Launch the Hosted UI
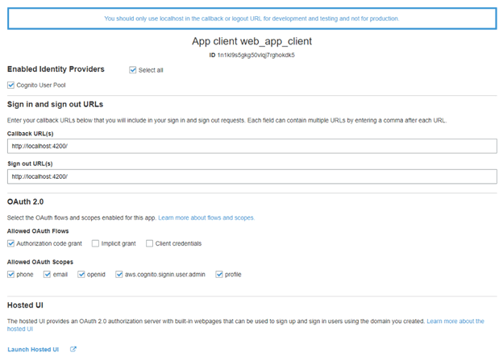 point(35,349)
